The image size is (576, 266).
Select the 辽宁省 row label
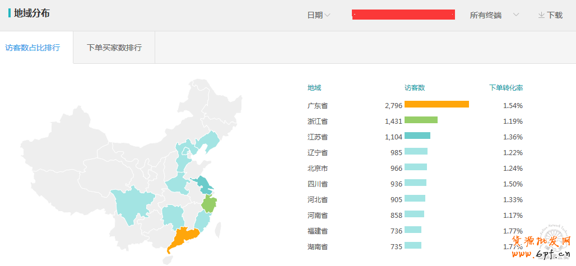tap(318, 152)
